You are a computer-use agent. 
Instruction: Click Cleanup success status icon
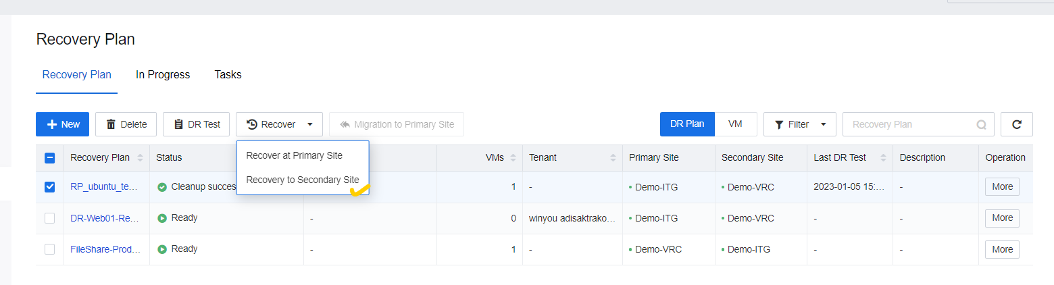(x=162, y=187)
